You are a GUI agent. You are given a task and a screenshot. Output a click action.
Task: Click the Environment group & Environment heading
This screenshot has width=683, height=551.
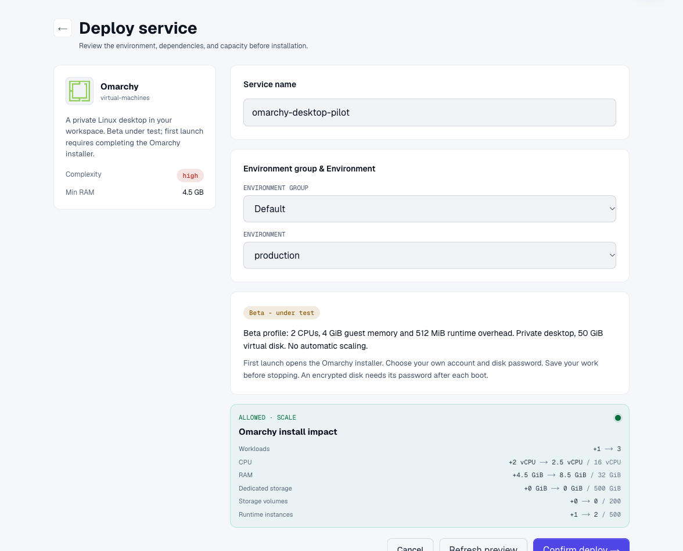(309, 169)
